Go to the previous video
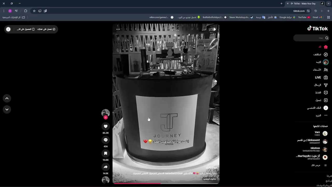Screen dimensions: 332x187 coord(7,98)
